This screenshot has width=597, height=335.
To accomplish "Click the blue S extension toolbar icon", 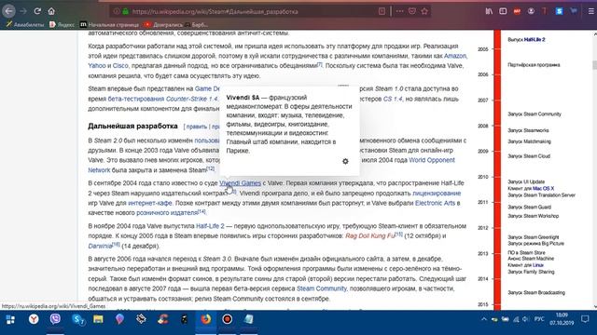I will (x=559, y=11).
